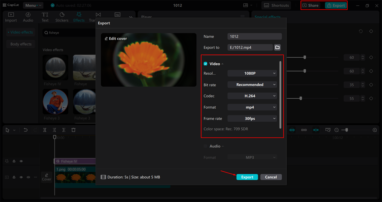Open the Codec H.264 dropdown

tap(252, 96)
